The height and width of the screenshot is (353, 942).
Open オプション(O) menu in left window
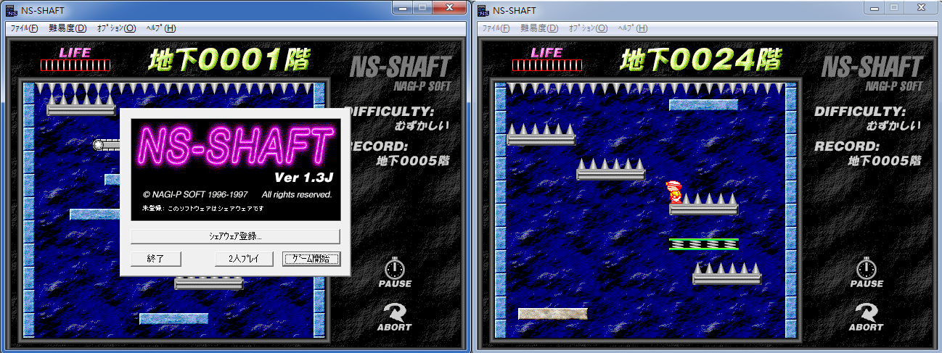click(x=117, y=28)
